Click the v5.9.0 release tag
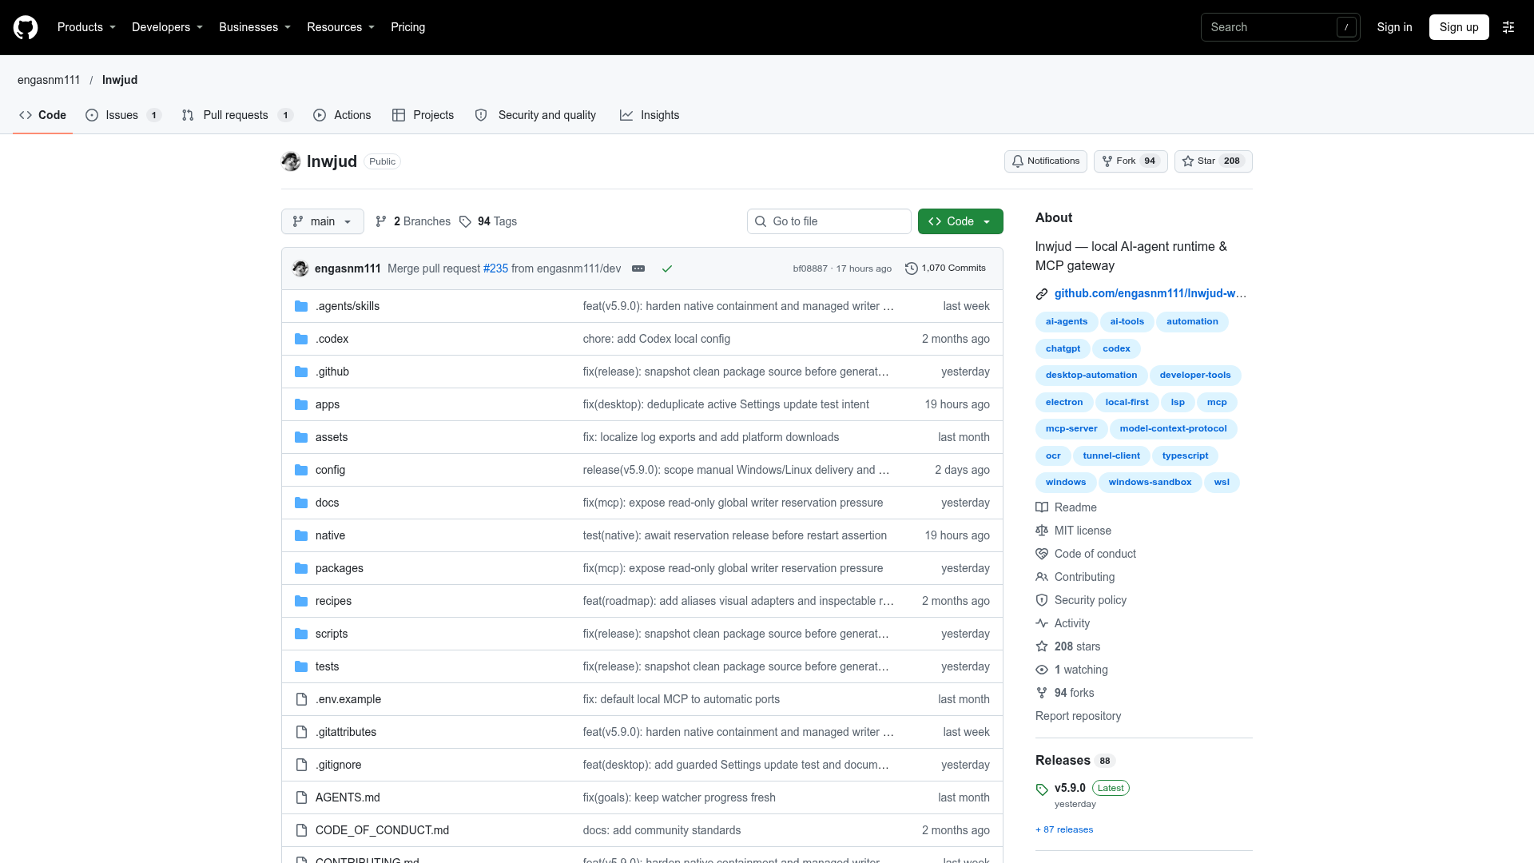Image resolution: width=1534 pixels, height=863 pixels. click(1070, 788)
